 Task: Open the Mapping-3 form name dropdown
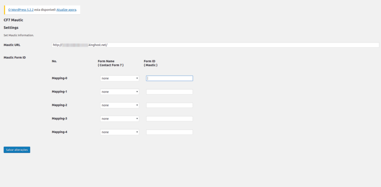pos(119,119)
